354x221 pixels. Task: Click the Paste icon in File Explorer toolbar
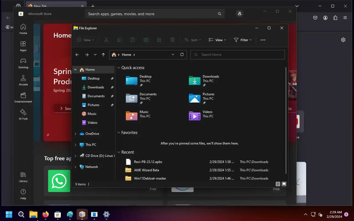[132, 40]
